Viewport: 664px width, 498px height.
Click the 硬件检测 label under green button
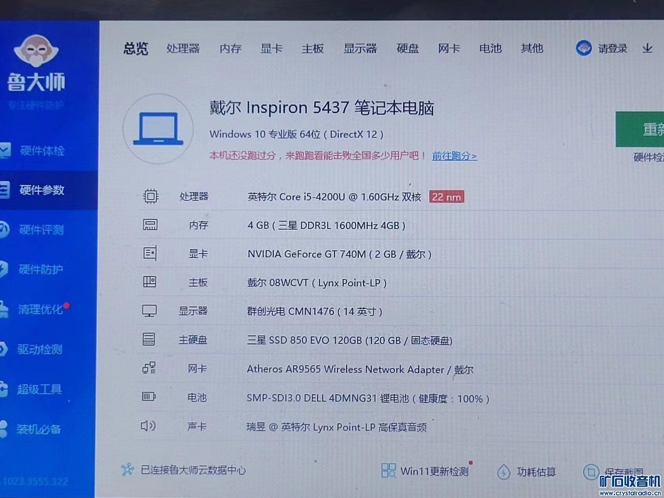tap(648, 157)
